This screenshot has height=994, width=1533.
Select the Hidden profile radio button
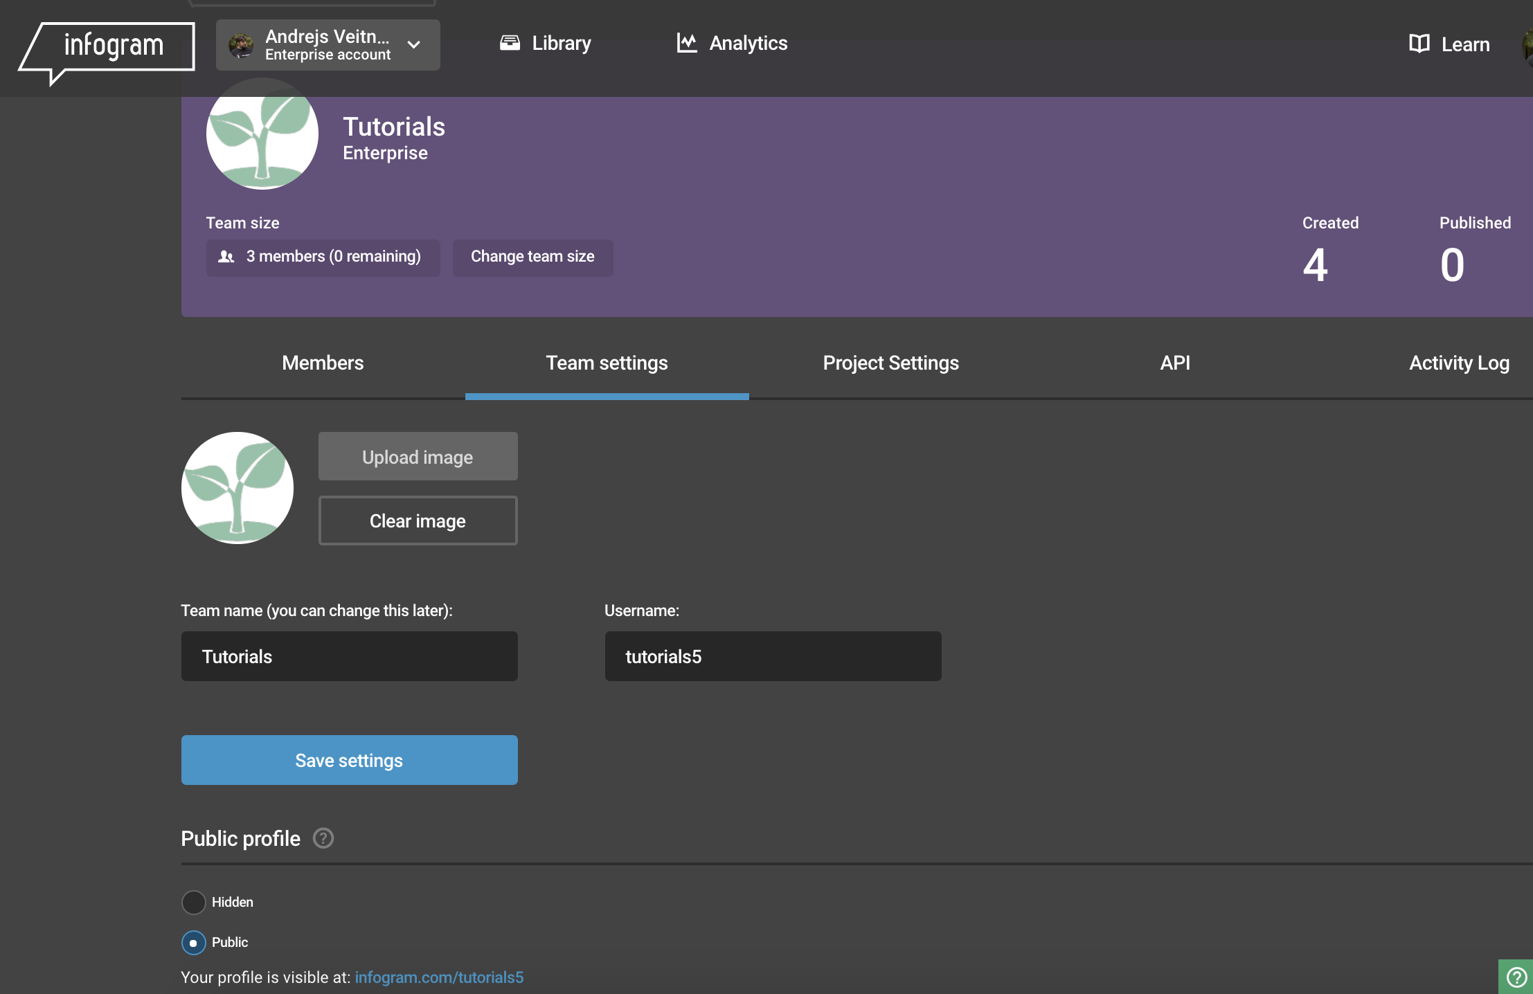point(193,902)
